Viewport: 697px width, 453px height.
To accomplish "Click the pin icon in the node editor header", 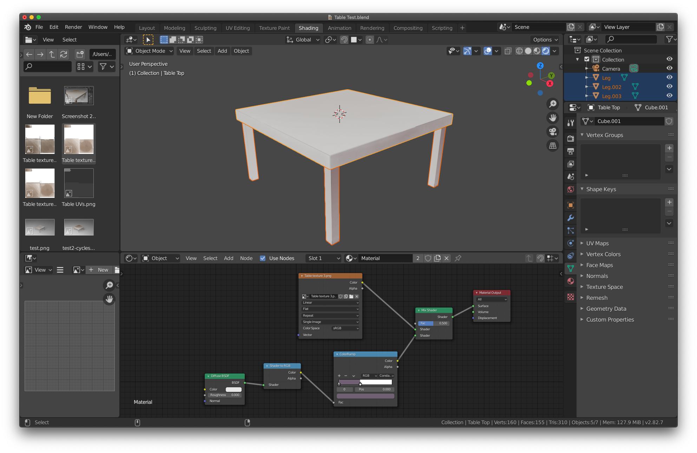I will (x=458, y=258).
